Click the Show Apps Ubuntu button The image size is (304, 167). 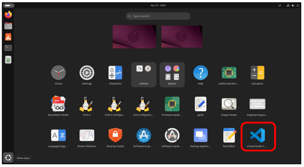8,158
